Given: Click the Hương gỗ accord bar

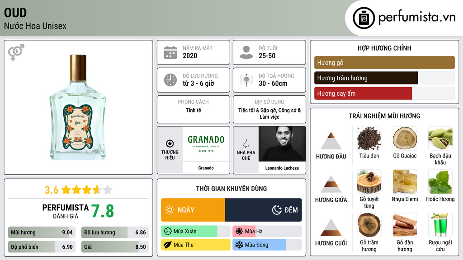Looking at the screenshot, I should coord(384,62).
